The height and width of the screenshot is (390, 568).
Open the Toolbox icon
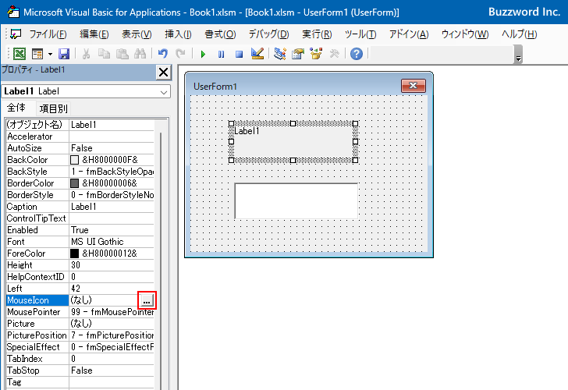click(335, 54)
